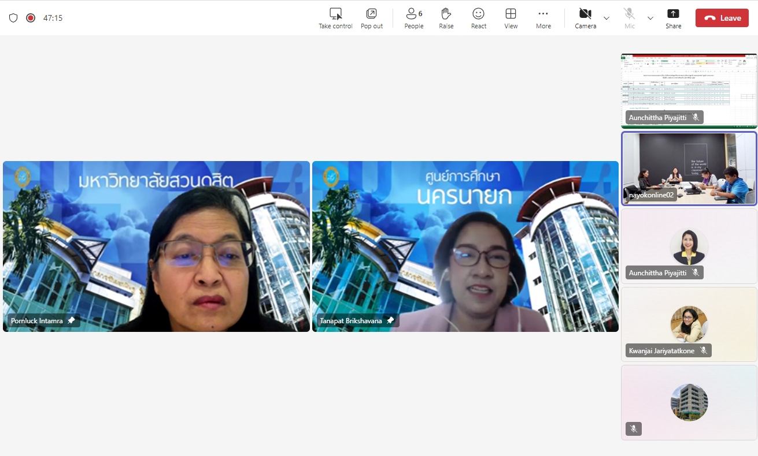Viewport: 758px width, 456px height.
Task: Expand mic options dropdown arrow
Action: [x=650, y=18]
